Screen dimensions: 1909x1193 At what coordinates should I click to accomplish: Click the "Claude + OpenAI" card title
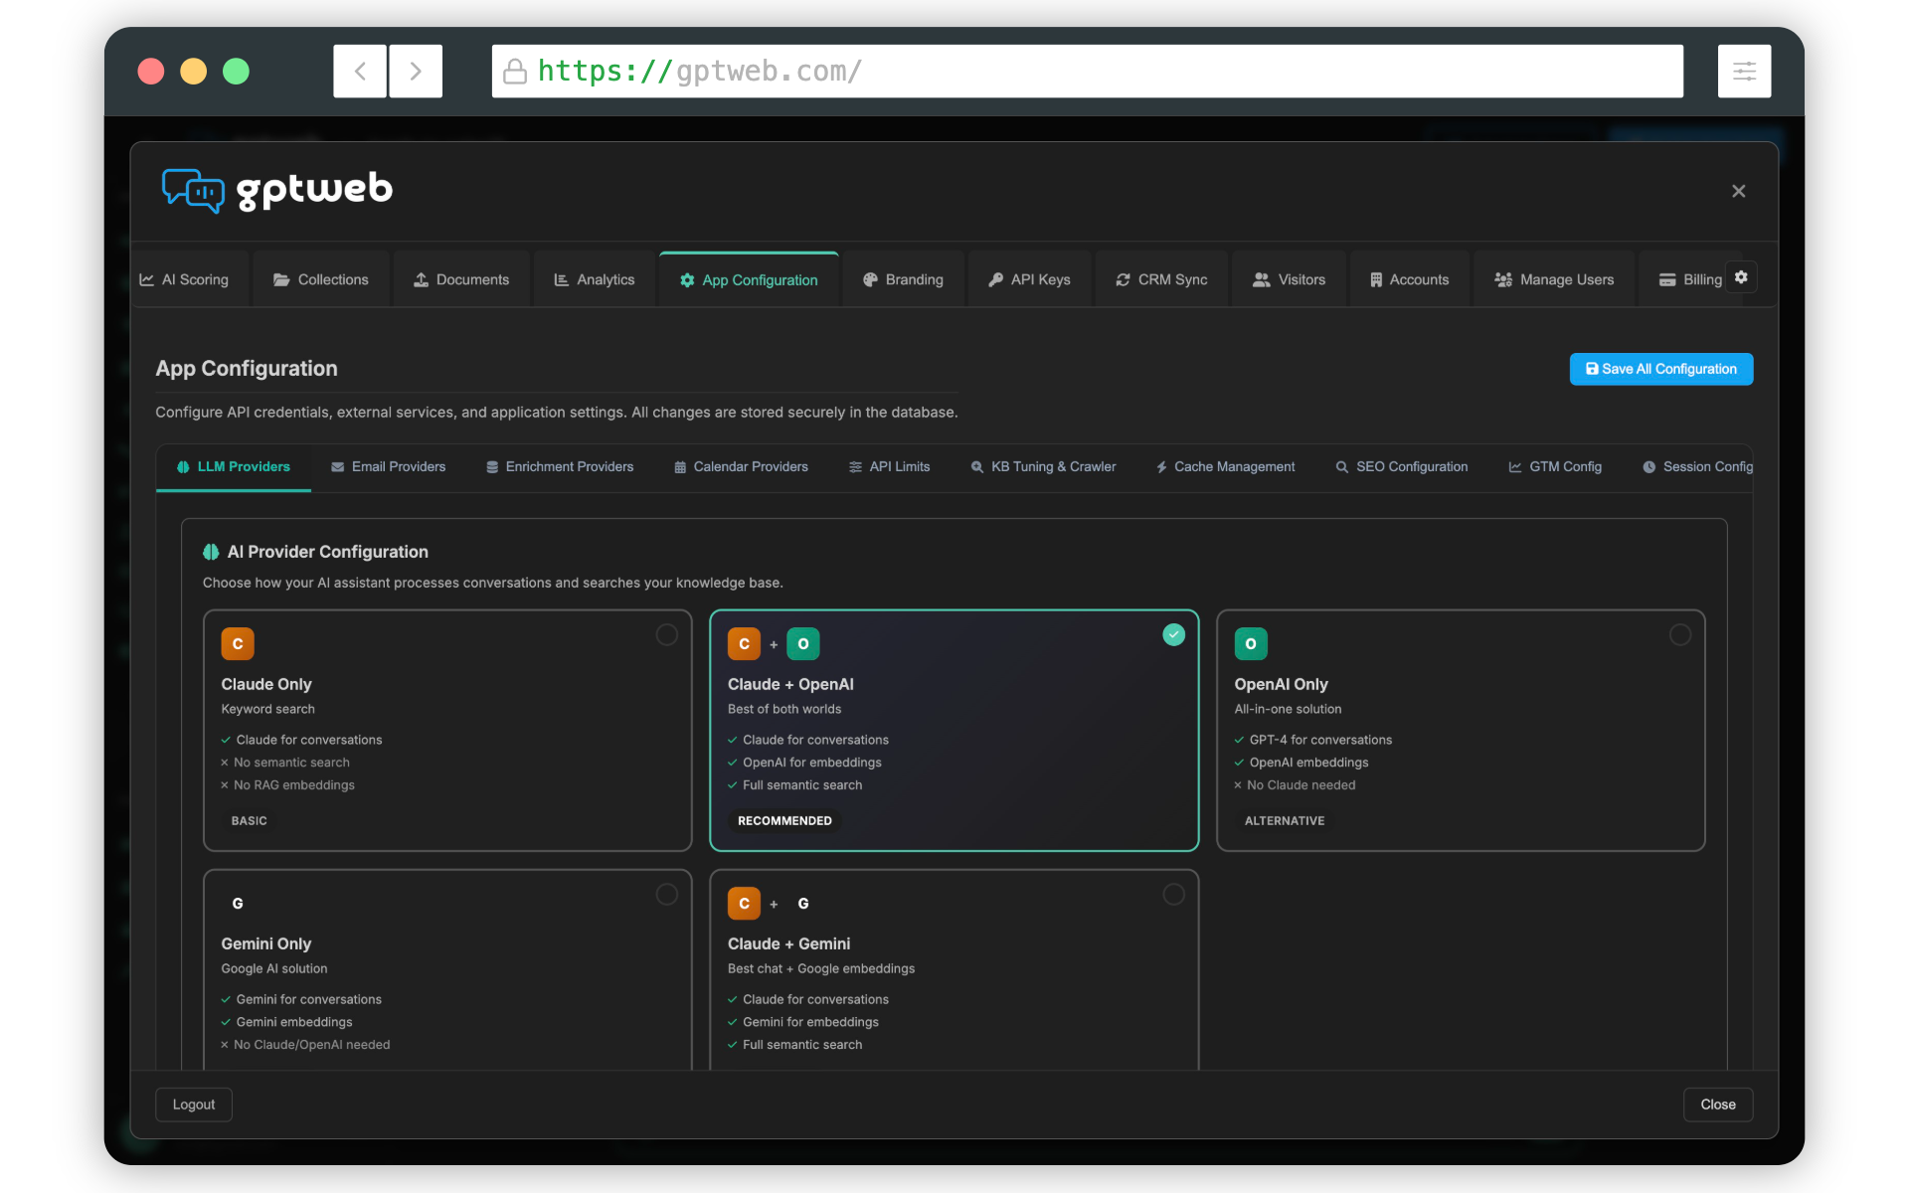790,684
